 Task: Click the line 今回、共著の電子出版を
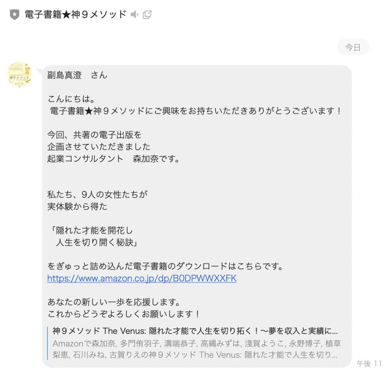pyautogui.click(x=94, y=135)
